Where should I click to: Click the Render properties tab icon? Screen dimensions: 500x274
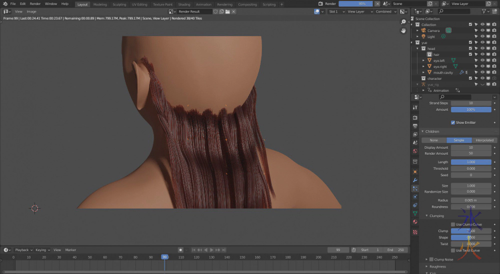415,117
